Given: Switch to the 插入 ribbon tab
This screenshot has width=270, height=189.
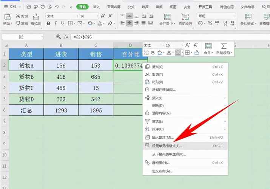Looking at the screenshot, I should pos(96,7).
